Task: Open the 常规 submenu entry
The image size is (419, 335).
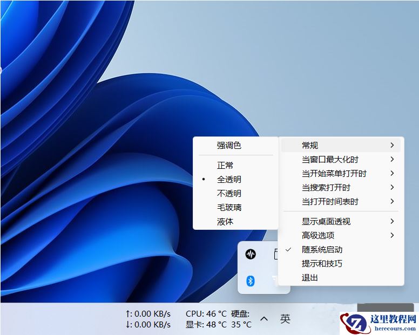Action: (x=341, y=146)
